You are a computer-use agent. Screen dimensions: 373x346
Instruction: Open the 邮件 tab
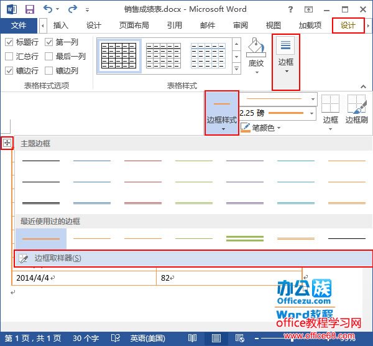(208, 26)
